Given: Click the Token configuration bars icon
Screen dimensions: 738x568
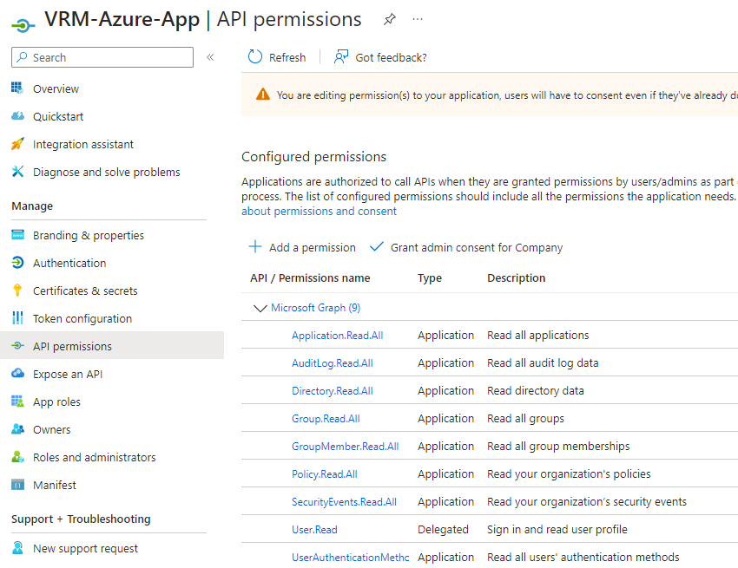Looking at the screenshot, I should [17, 318].
